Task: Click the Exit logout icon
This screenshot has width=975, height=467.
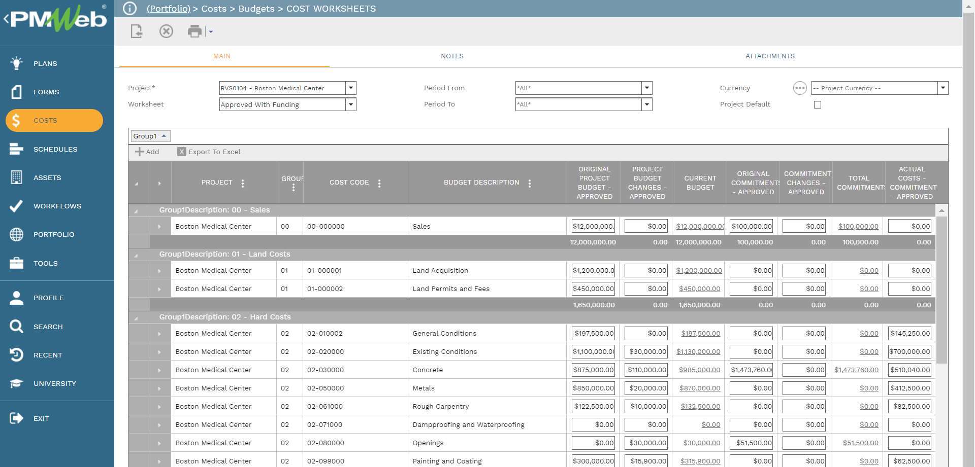Action: pyautogui.click(x=16, y=418)
